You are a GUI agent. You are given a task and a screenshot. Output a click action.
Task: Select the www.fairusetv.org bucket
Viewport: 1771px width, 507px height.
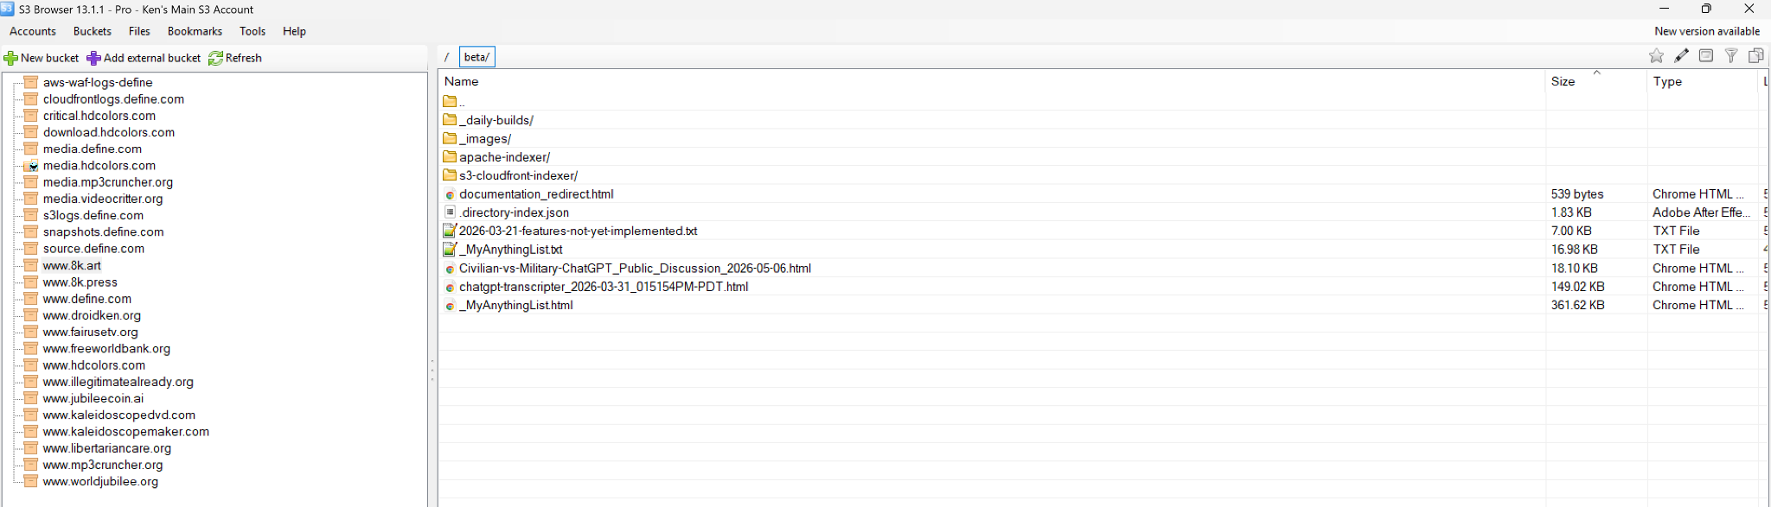coord(90,332)
